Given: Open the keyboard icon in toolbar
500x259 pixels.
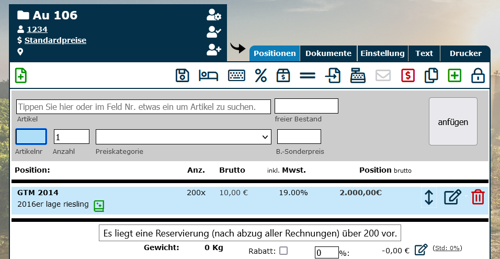Looking at the screenshot, I should coord(236,76).
